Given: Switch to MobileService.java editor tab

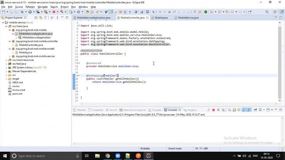Looking at the screenshot, I should [x=188, y=18].
